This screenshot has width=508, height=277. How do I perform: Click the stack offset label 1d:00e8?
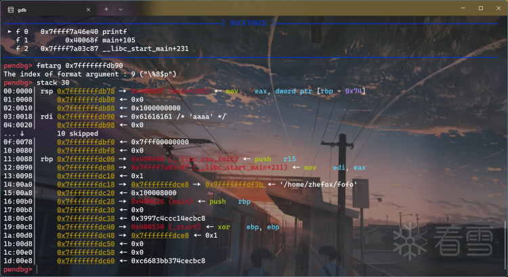pos(18,261)
